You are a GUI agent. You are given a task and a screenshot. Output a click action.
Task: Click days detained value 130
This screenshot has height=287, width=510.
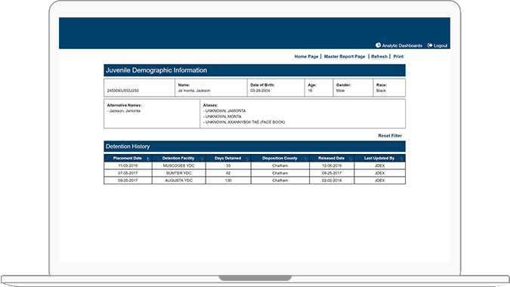tap(228, 181)
